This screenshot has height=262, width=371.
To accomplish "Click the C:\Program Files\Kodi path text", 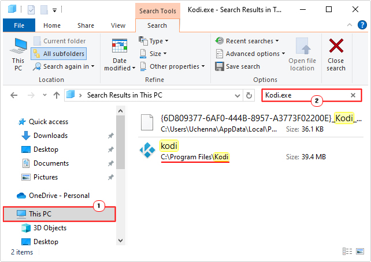I will click(x=195, y=157).
